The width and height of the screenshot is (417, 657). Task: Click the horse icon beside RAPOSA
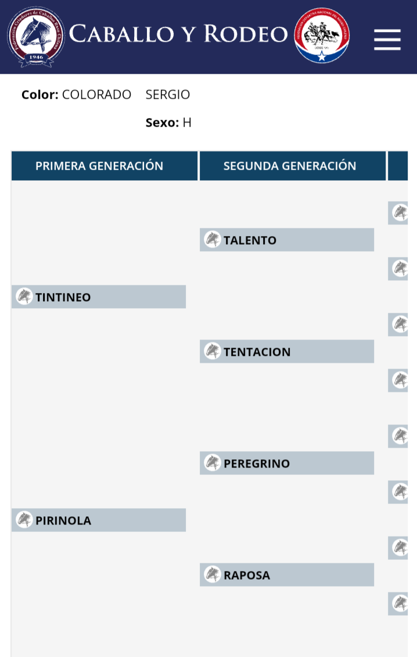click(x=212, y=574)
